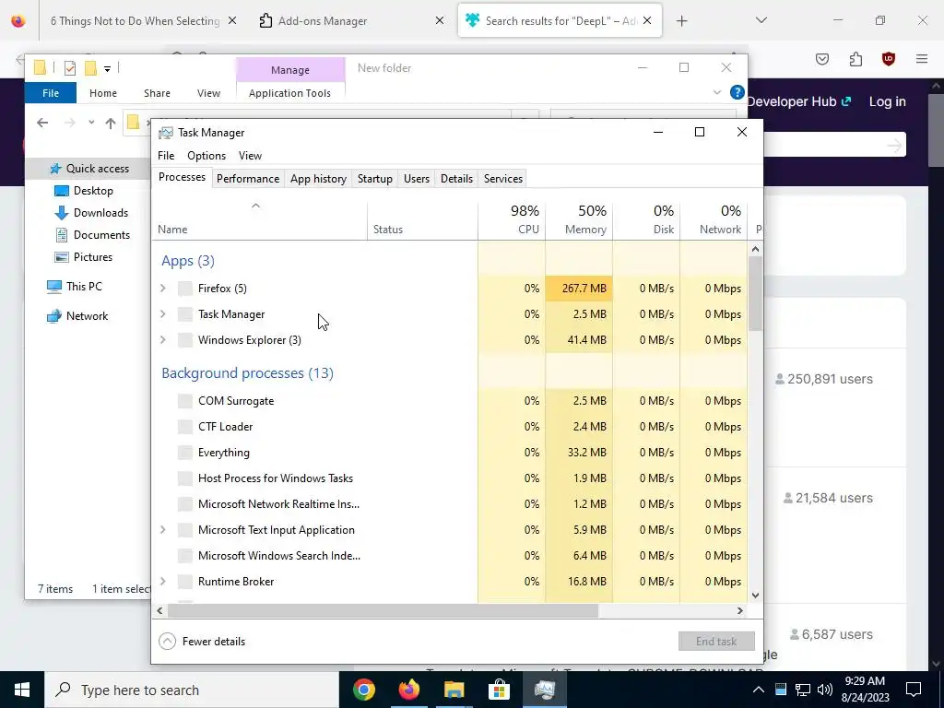Image resolution: width=944 pixels, height=708 pixels.
Task: Click the volume speaker tray icon
Action: pos(825,690)
